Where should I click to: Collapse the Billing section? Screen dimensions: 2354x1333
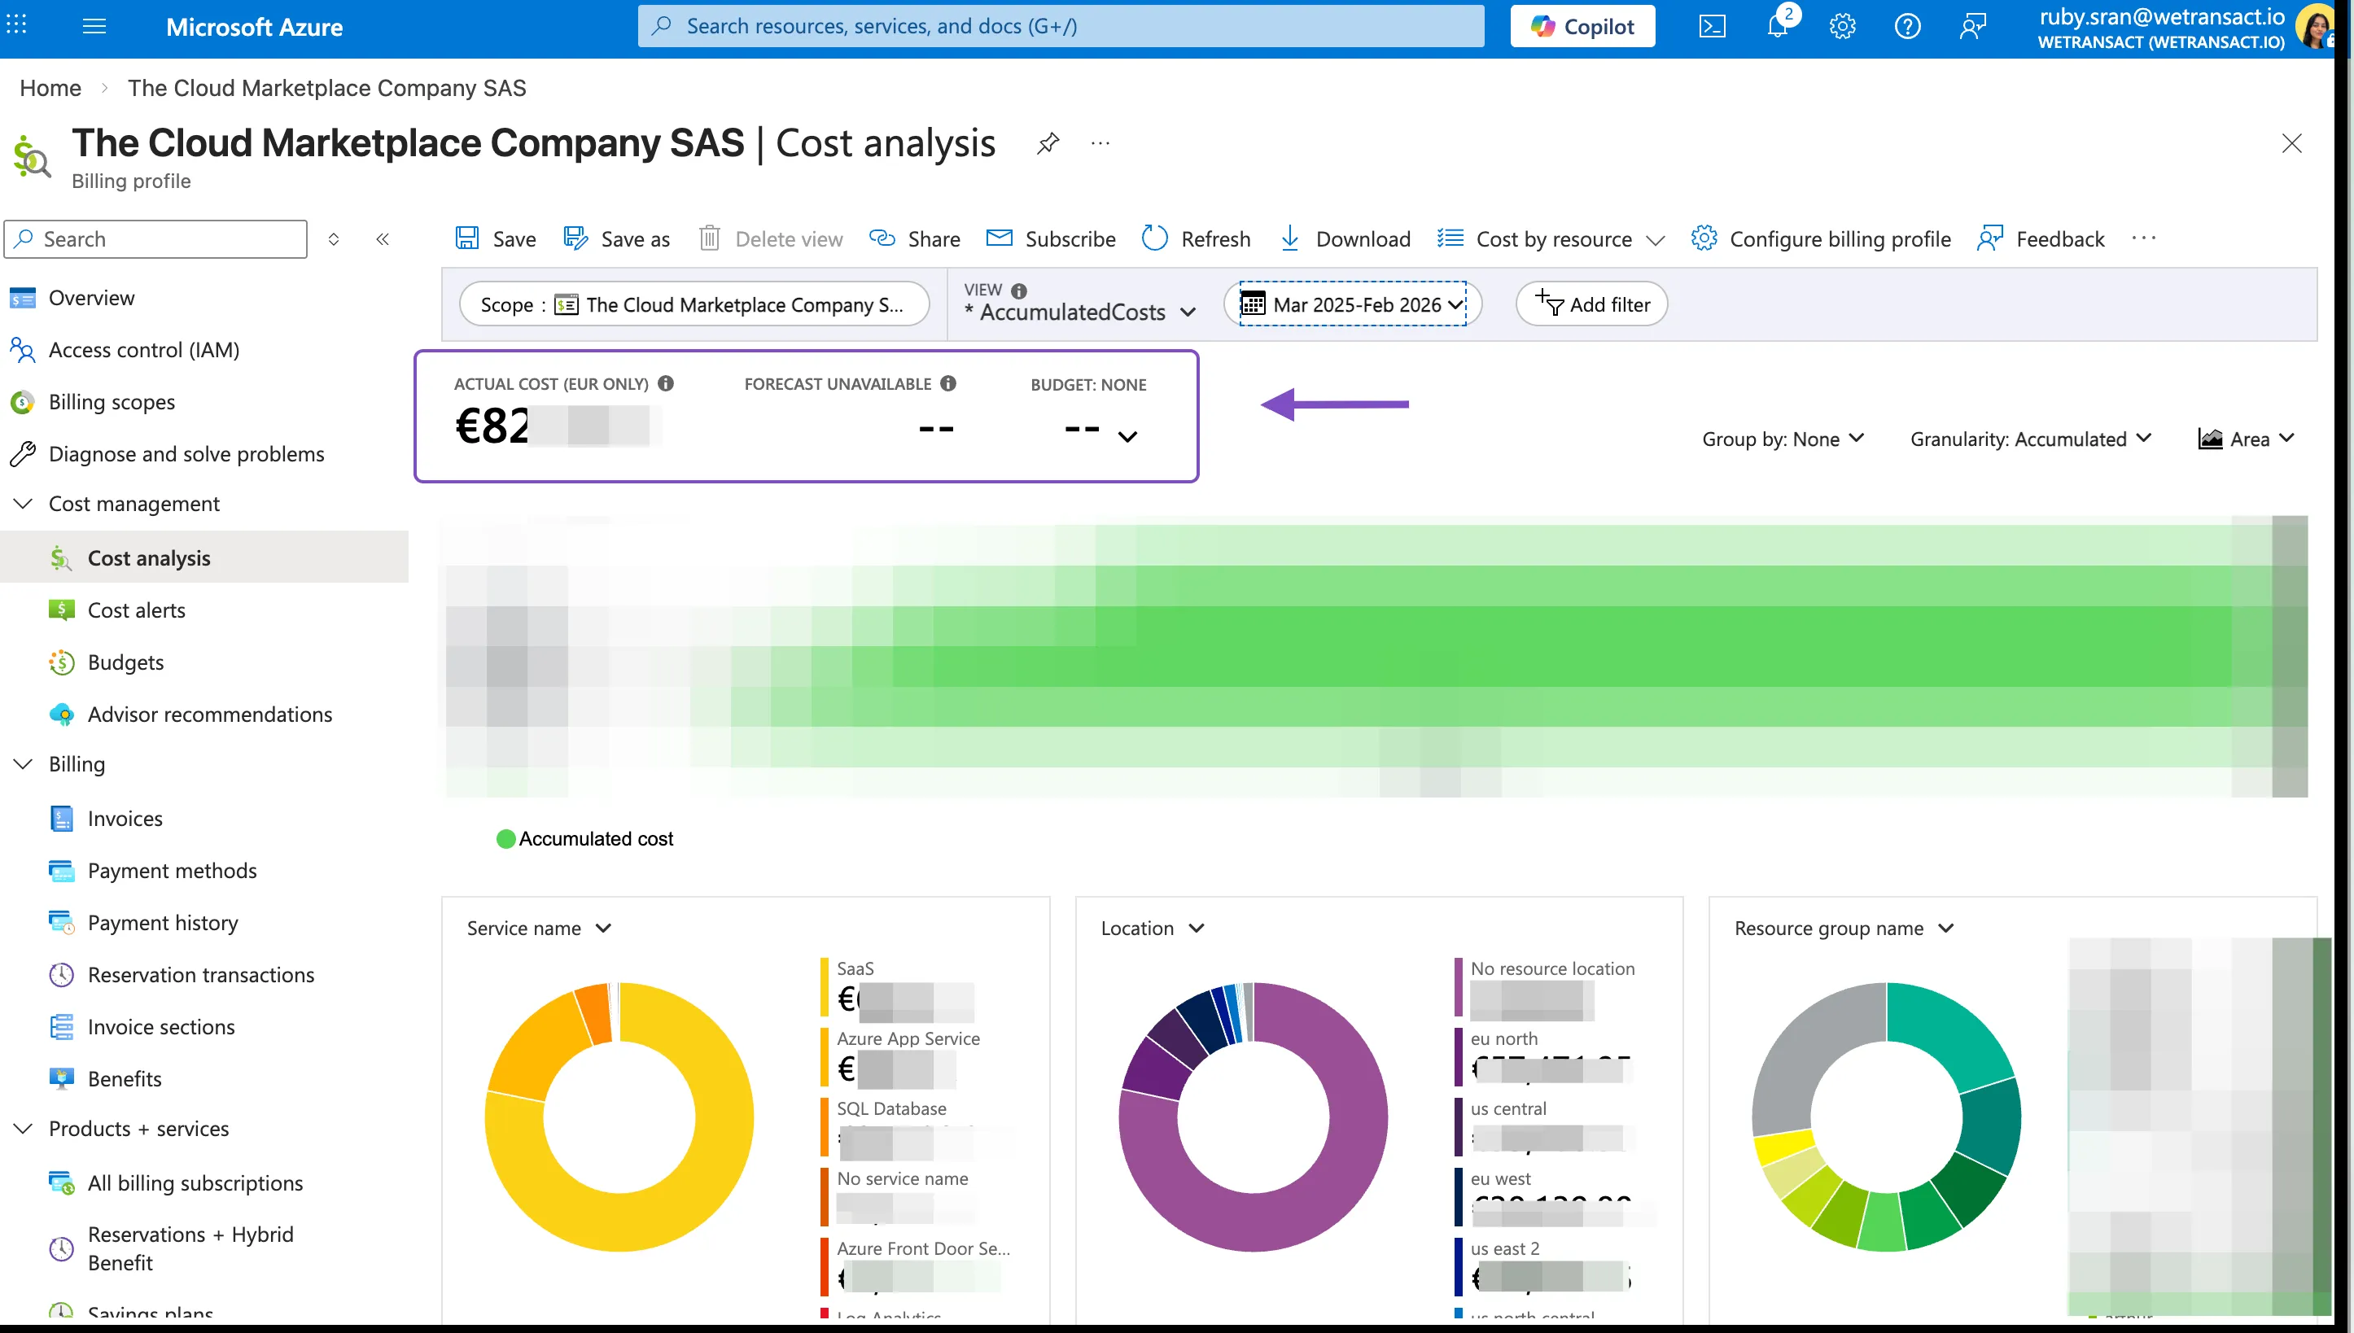click(x=23, y=763)
